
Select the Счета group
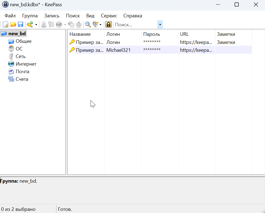[x=22, y=79]
